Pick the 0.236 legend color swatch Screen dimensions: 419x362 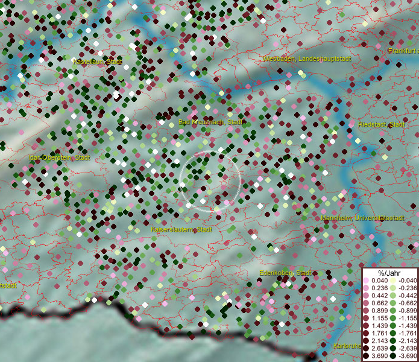click(366, 288)
